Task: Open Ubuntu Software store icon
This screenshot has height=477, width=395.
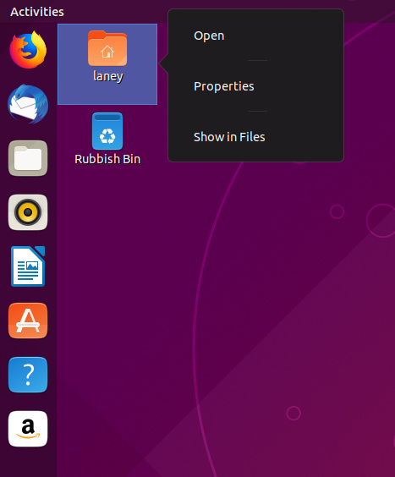Action: [28, 321]
